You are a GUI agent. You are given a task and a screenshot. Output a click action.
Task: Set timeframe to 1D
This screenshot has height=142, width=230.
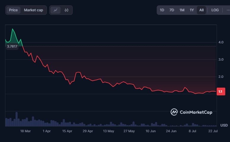point(162,10)
